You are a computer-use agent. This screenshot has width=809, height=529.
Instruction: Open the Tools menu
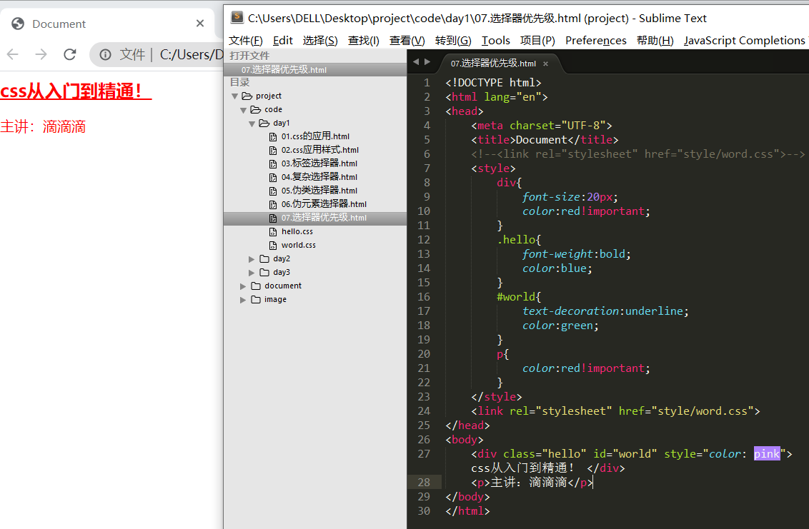[x=495, y=40]
